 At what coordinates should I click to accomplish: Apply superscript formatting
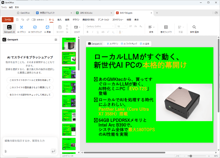pos(108,32)
